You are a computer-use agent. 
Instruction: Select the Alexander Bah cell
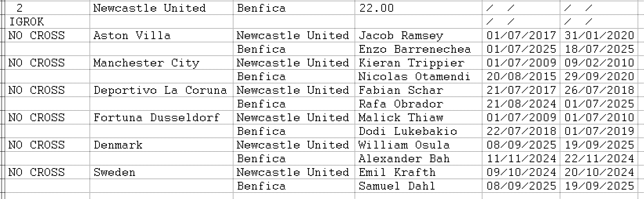404,159
